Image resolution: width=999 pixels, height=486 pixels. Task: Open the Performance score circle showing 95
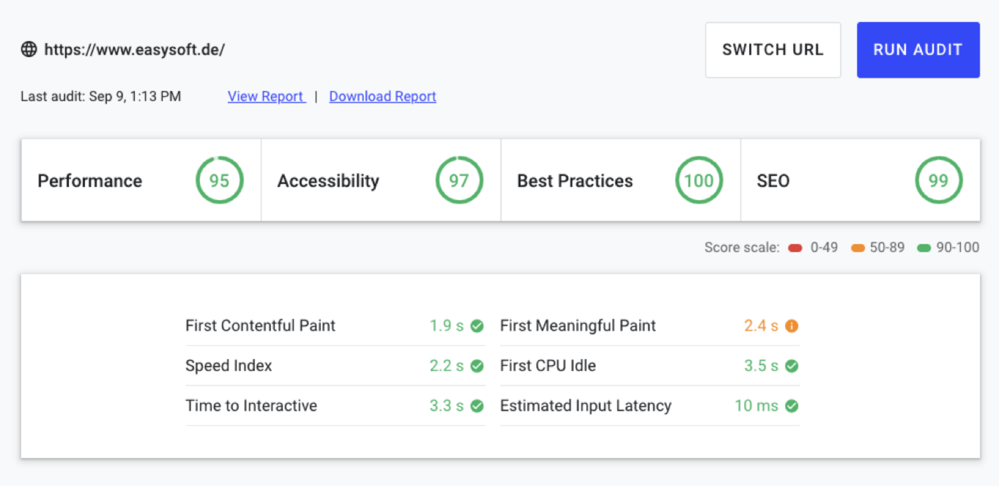click(x=219, y=180)
